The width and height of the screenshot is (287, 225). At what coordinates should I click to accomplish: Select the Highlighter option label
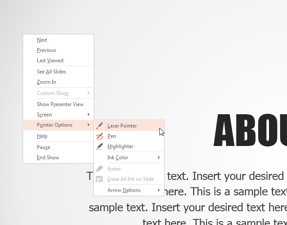click(120, 146)
